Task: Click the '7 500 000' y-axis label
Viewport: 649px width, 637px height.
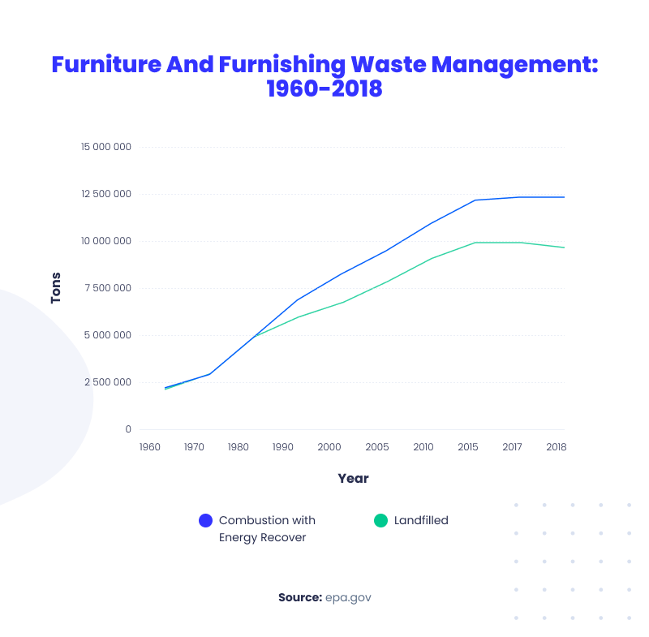Action: pos(108,288)
